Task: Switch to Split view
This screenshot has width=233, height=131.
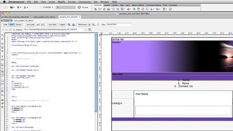Action: [12, 25]
